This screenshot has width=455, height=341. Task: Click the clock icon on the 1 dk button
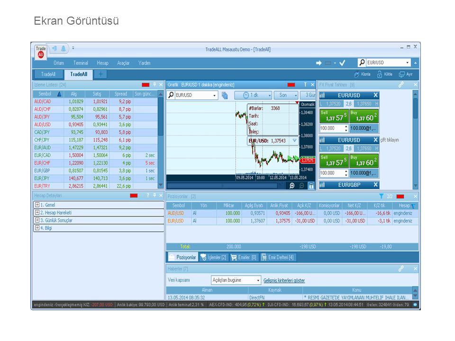(246, 95)
